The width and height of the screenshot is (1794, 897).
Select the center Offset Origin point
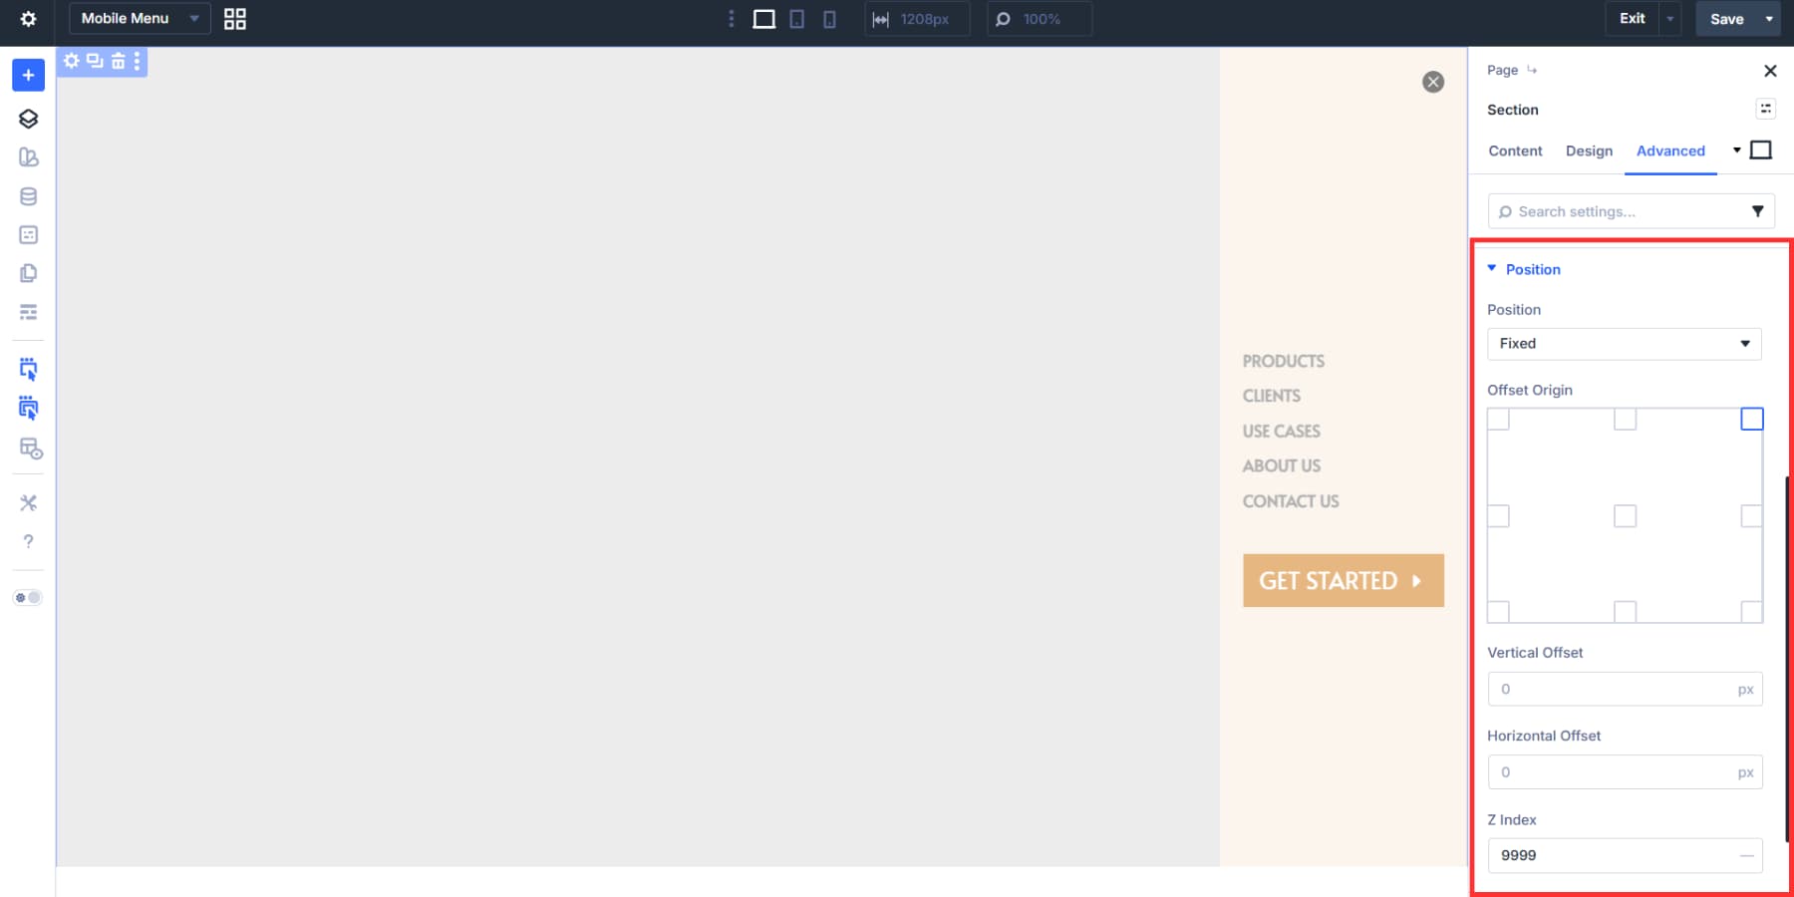pos(1625,515)
